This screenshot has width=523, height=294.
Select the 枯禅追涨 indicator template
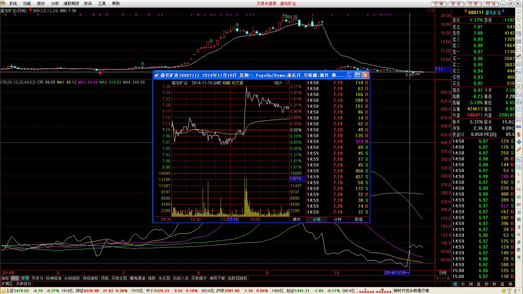[54, 278]
